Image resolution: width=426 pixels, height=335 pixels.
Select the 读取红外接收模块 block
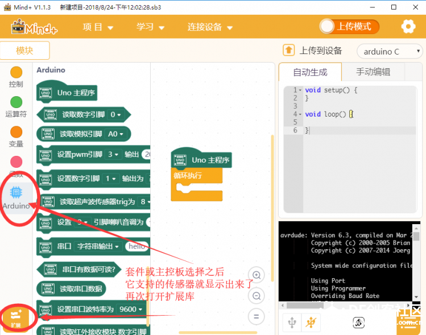(x=94, y=329)
